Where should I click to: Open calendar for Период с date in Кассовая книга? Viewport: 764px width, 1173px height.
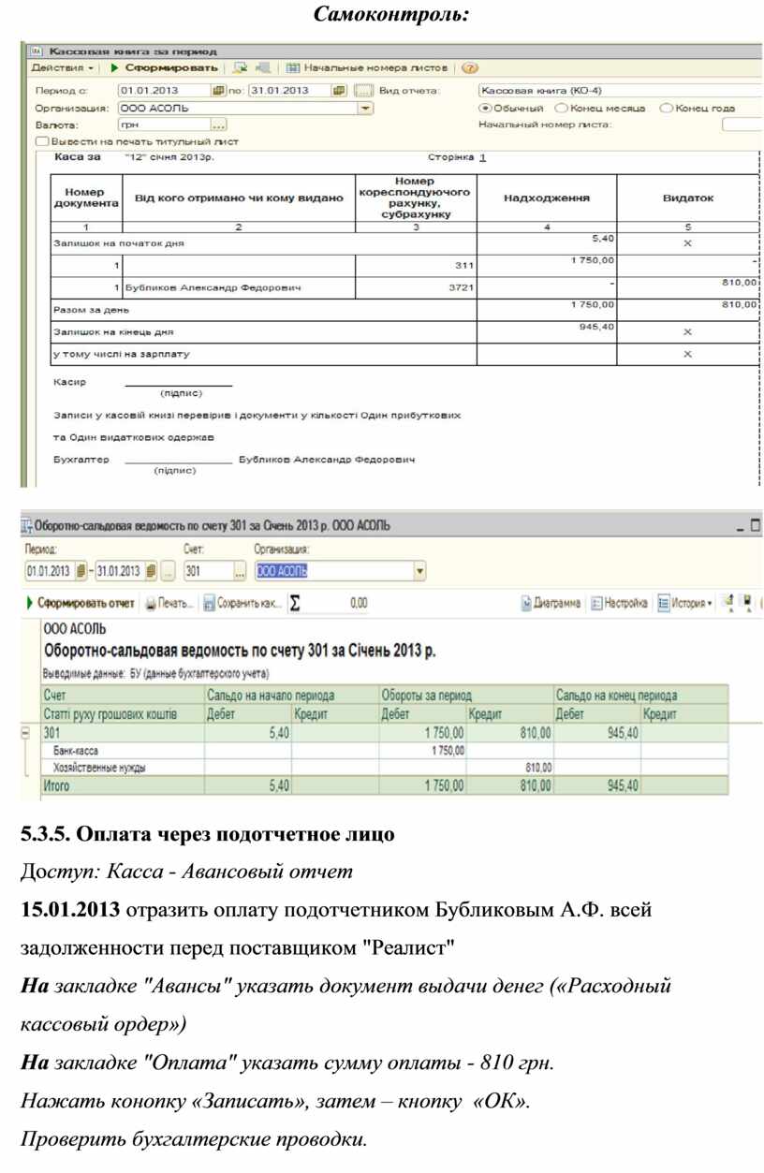click(x=218, y=91)
